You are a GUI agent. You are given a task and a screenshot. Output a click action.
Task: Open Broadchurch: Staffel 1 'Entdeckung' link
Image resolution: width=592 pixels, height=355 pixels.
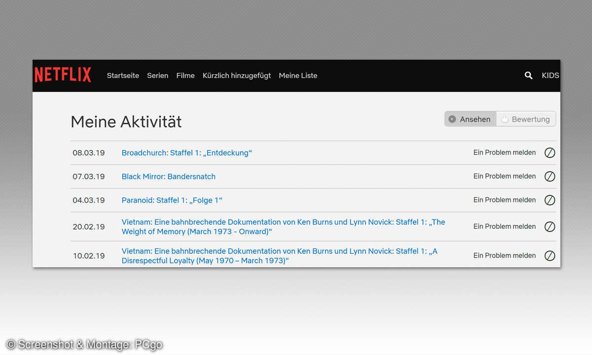coord(187,153)
